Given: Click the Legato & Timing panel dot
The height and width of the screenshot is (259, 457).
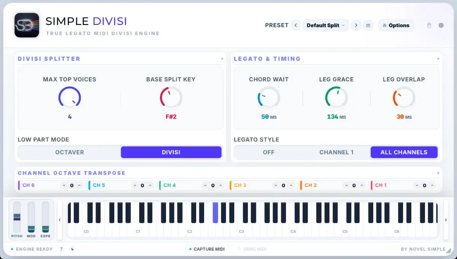Looking at the screenshot, I should click(438, 59).
